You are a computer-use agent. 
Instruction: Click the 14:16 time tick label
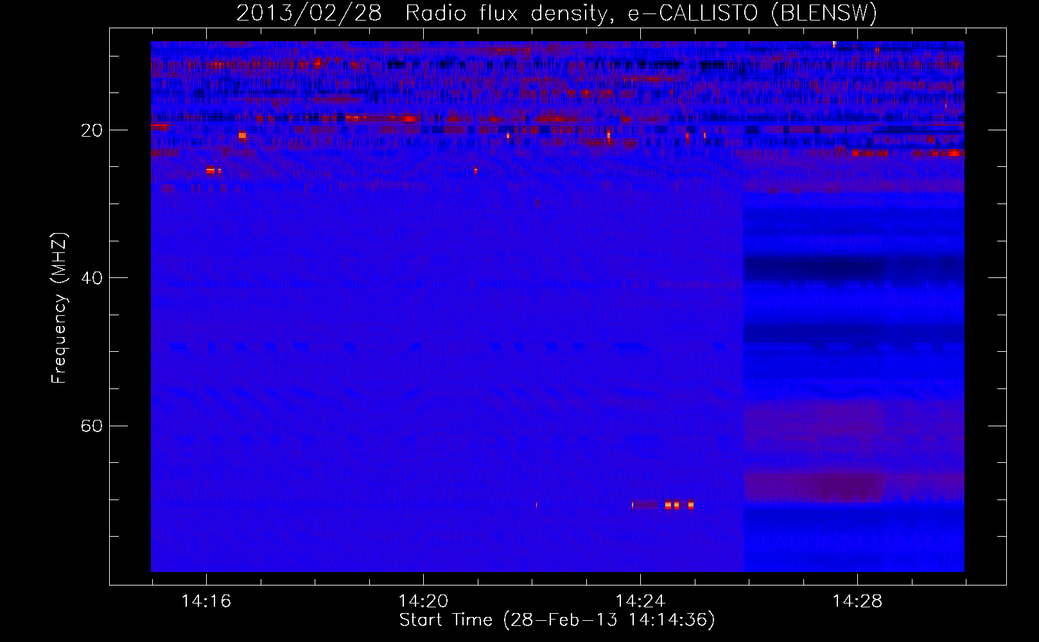coord(206,601)
